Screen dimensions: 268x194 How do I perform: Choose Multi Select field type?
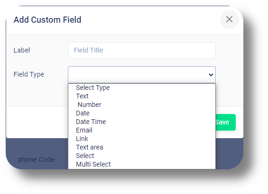click(x=142, y=164)
